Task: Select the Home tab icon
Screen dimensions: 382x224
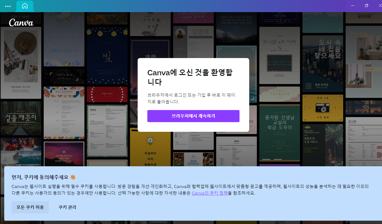Action: [x=25, y=6]
